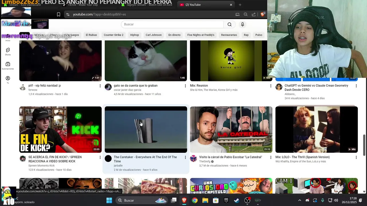
Task: Play the 'EL FIN DE KICK?' thumbnail
Action: tap(60, 130)
